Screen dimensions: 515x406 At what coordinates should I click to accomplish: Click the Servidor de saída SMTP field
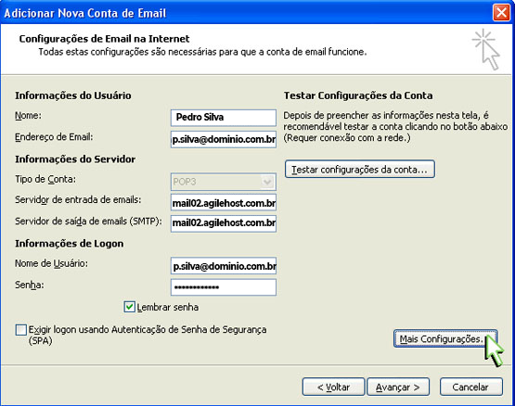[224, 223]
